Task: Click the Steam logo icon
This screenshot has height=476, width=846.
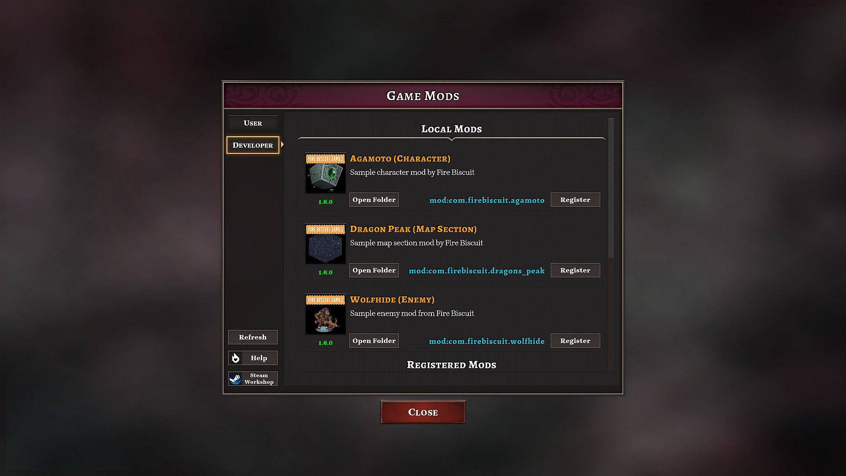Action: click(x=235, y=379)
